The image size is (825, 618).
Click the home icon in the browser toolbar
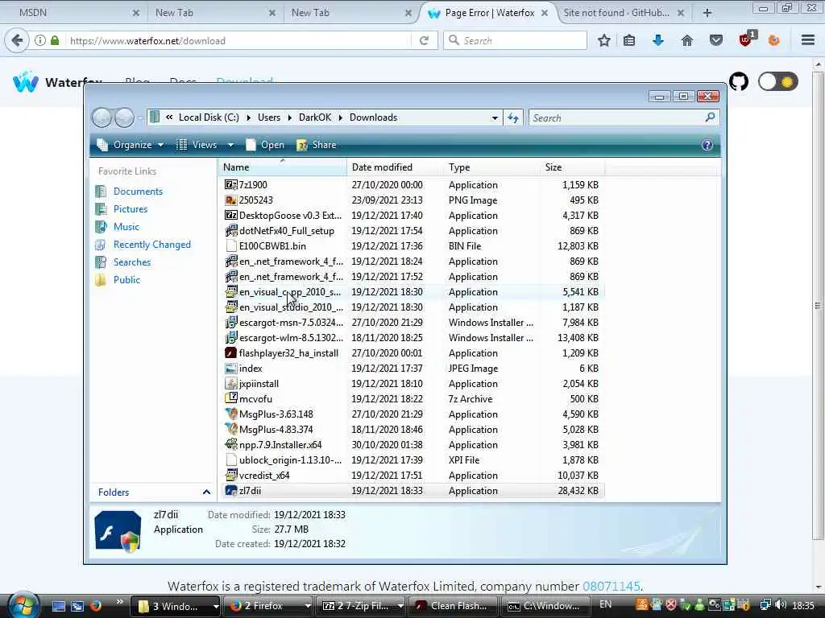click(687, 40)
